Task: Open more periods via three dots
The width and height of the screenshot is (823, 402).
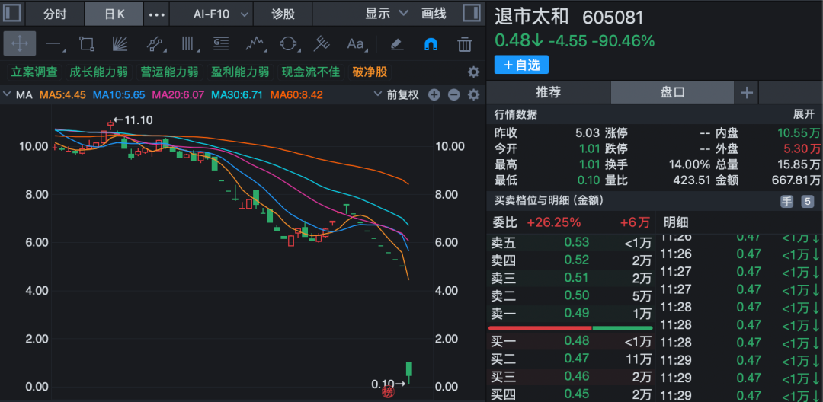Action: (x=156, y=14)
